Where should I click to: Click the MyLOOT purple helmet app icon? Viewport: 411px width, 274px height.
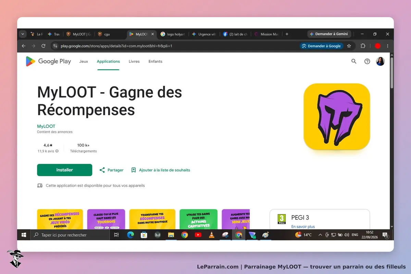click(x=337, y=117)
